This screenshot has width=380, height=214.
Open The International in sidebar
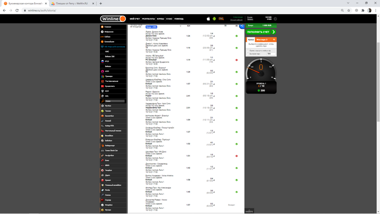click(x=113, y=81)
